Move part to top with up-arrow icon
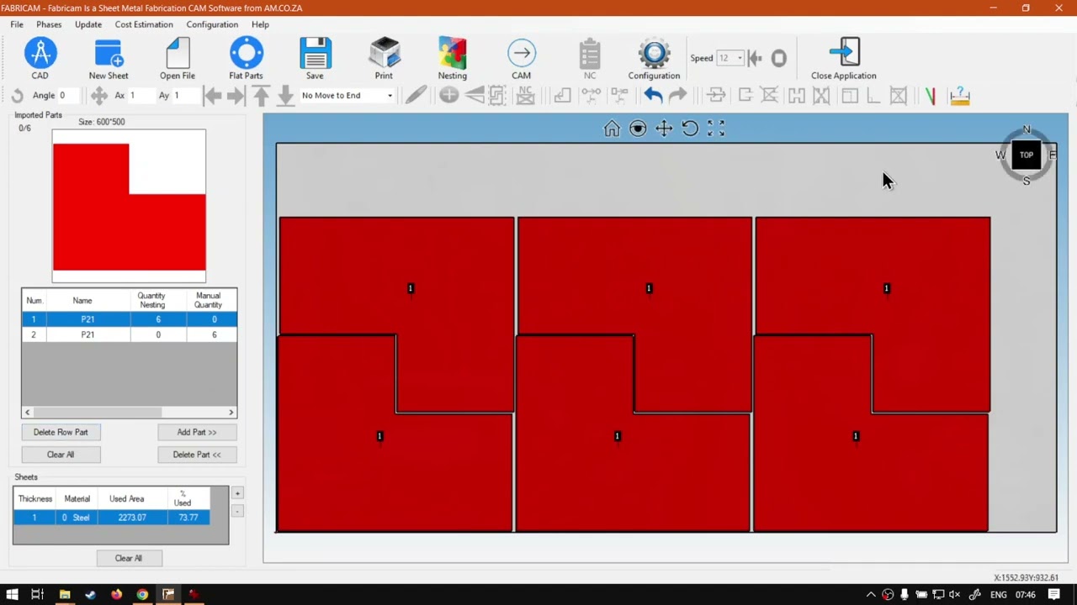The height and width of the screenshot is (605, 1077). [261, 96]
